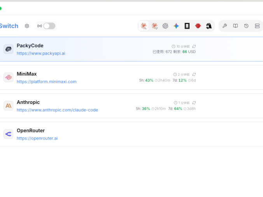This screenshot has width=263, height=197.
Task: Open the https://openrouter.ai link
Action: pyautogui.click(x=37, y=138)
